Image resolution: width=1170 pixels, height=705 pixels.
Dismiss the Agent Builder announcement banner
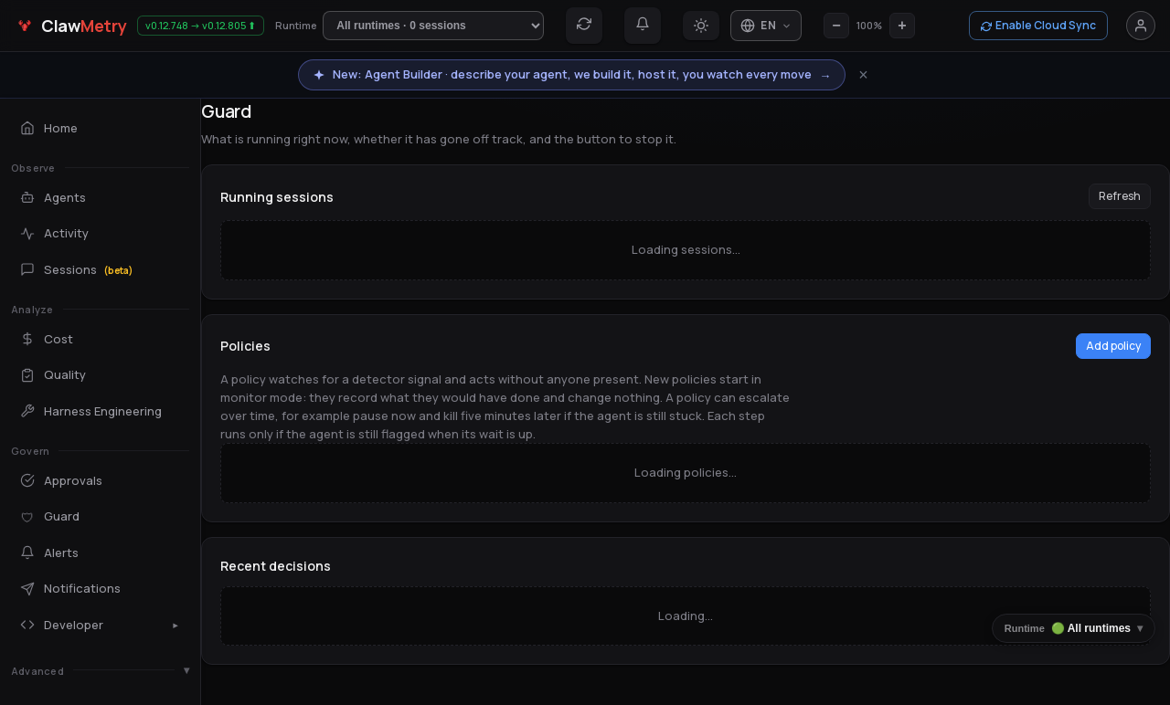[863, 75]
